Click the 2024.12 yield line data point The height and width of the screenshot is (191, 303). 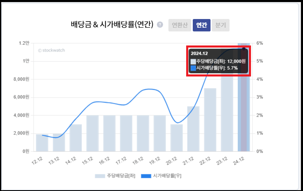[244, 49]
